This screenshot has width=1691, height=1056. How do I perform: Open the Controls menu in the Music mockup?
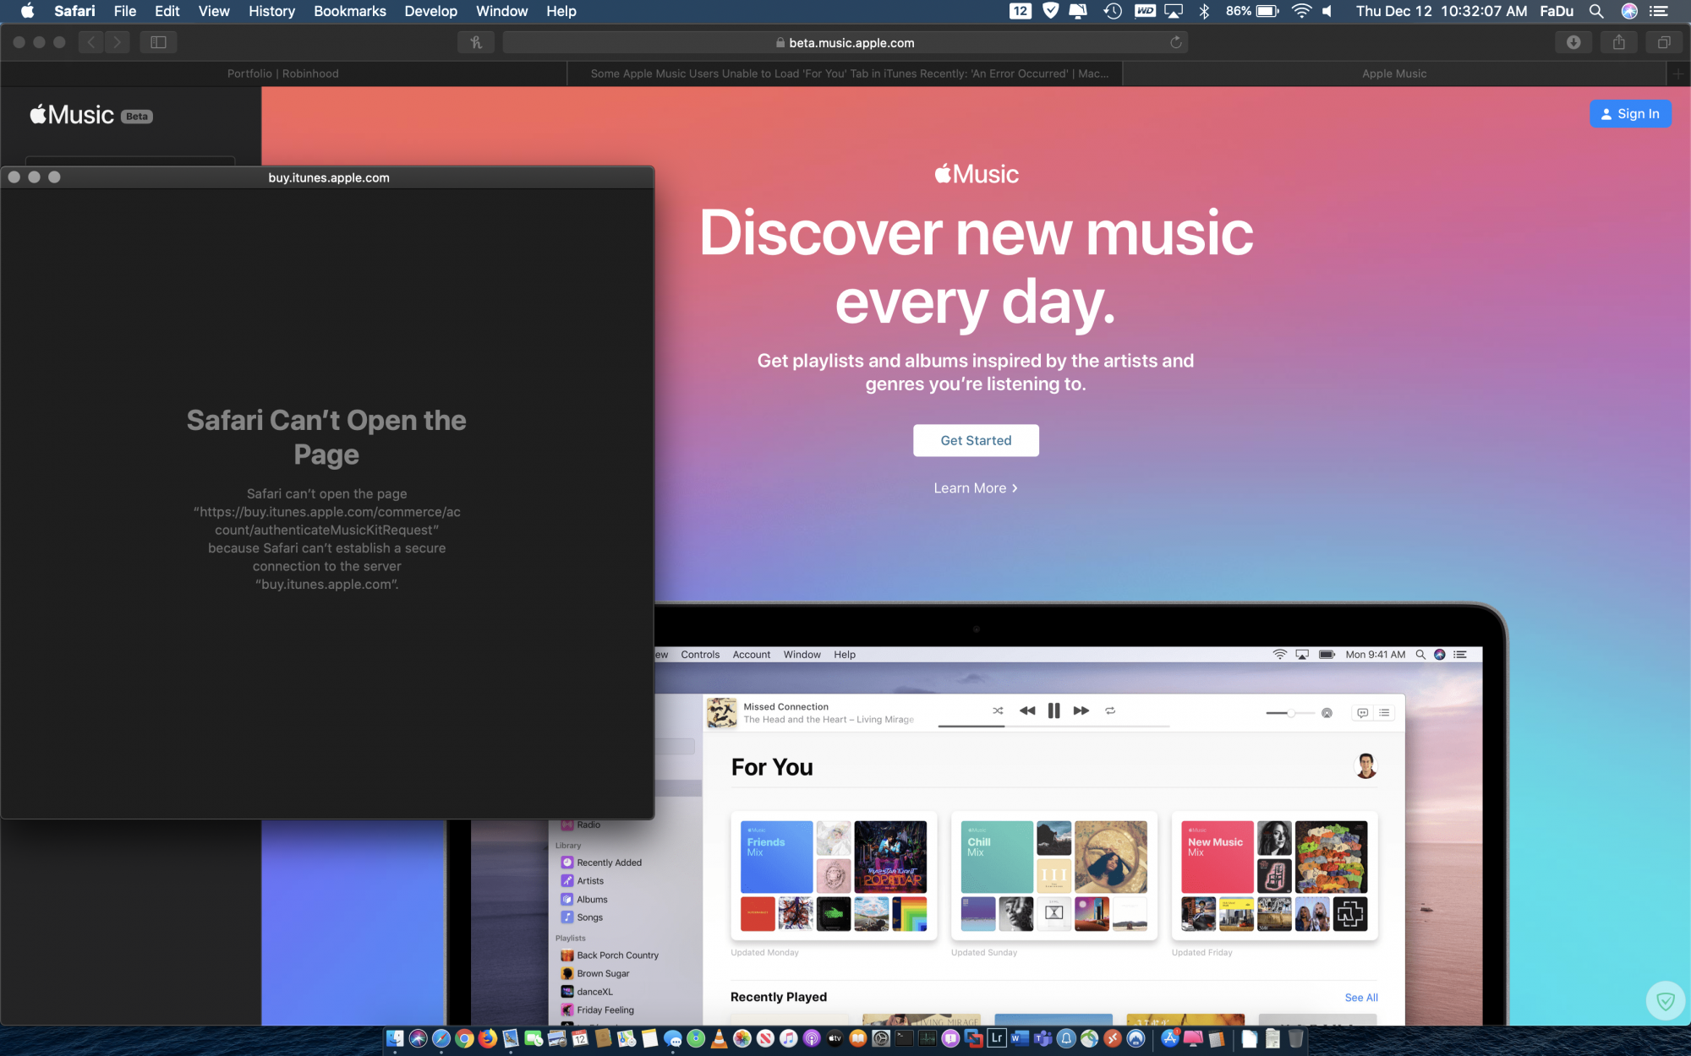pos(700,655)
